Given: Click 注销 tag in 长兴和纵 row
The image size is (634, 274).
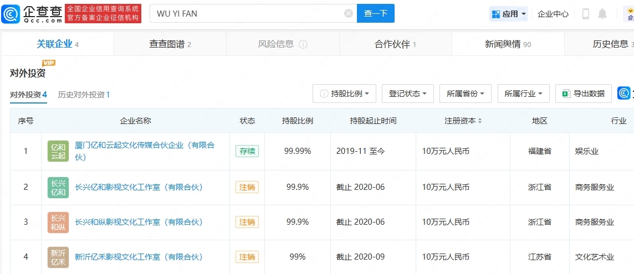Looking at the screenshot, I should point(247,222).
